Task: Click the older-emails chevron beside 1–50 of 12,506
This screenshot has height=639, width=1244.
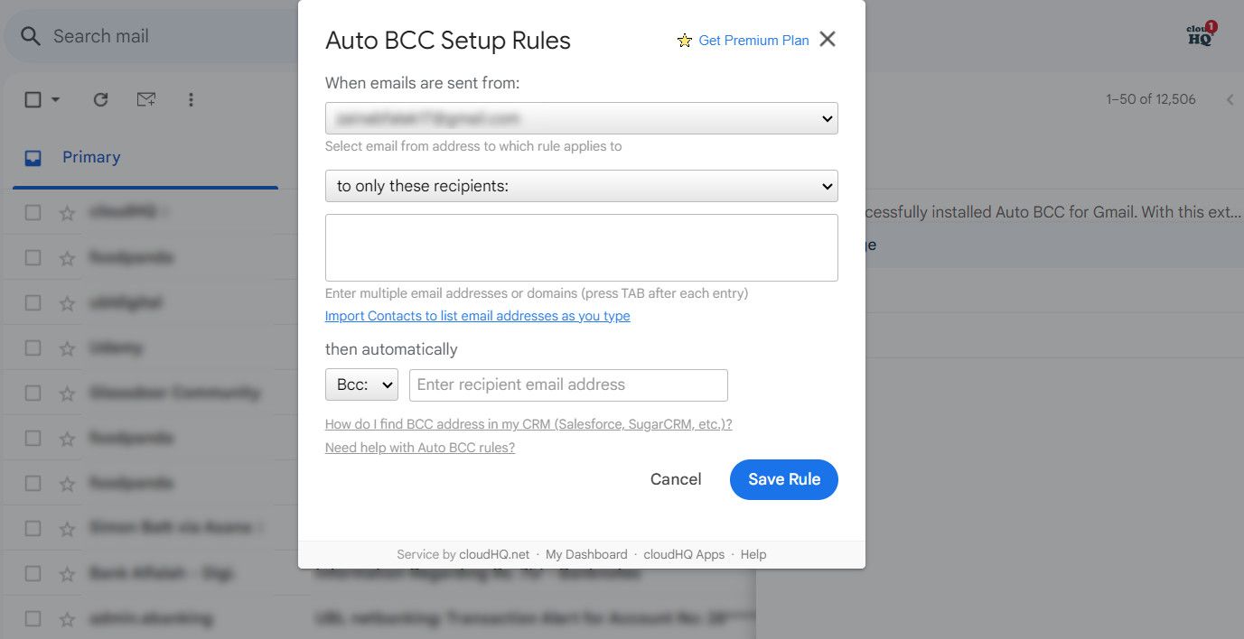Action: 1230,99
